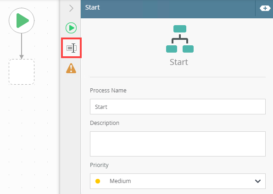Click the add toggle in header
This screenshot has width=273, height=194.
(265, 8)
